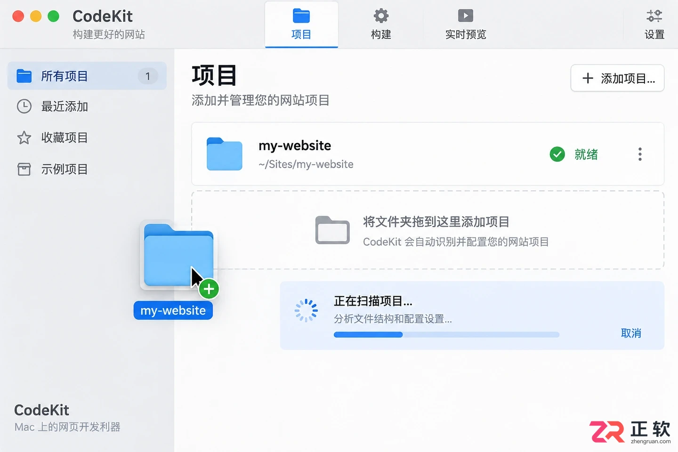678x452 pixels.
Task: Click the 将文件夹拖到这里添加项目 text
Action: pyautogui.click(x=436, y=222)
